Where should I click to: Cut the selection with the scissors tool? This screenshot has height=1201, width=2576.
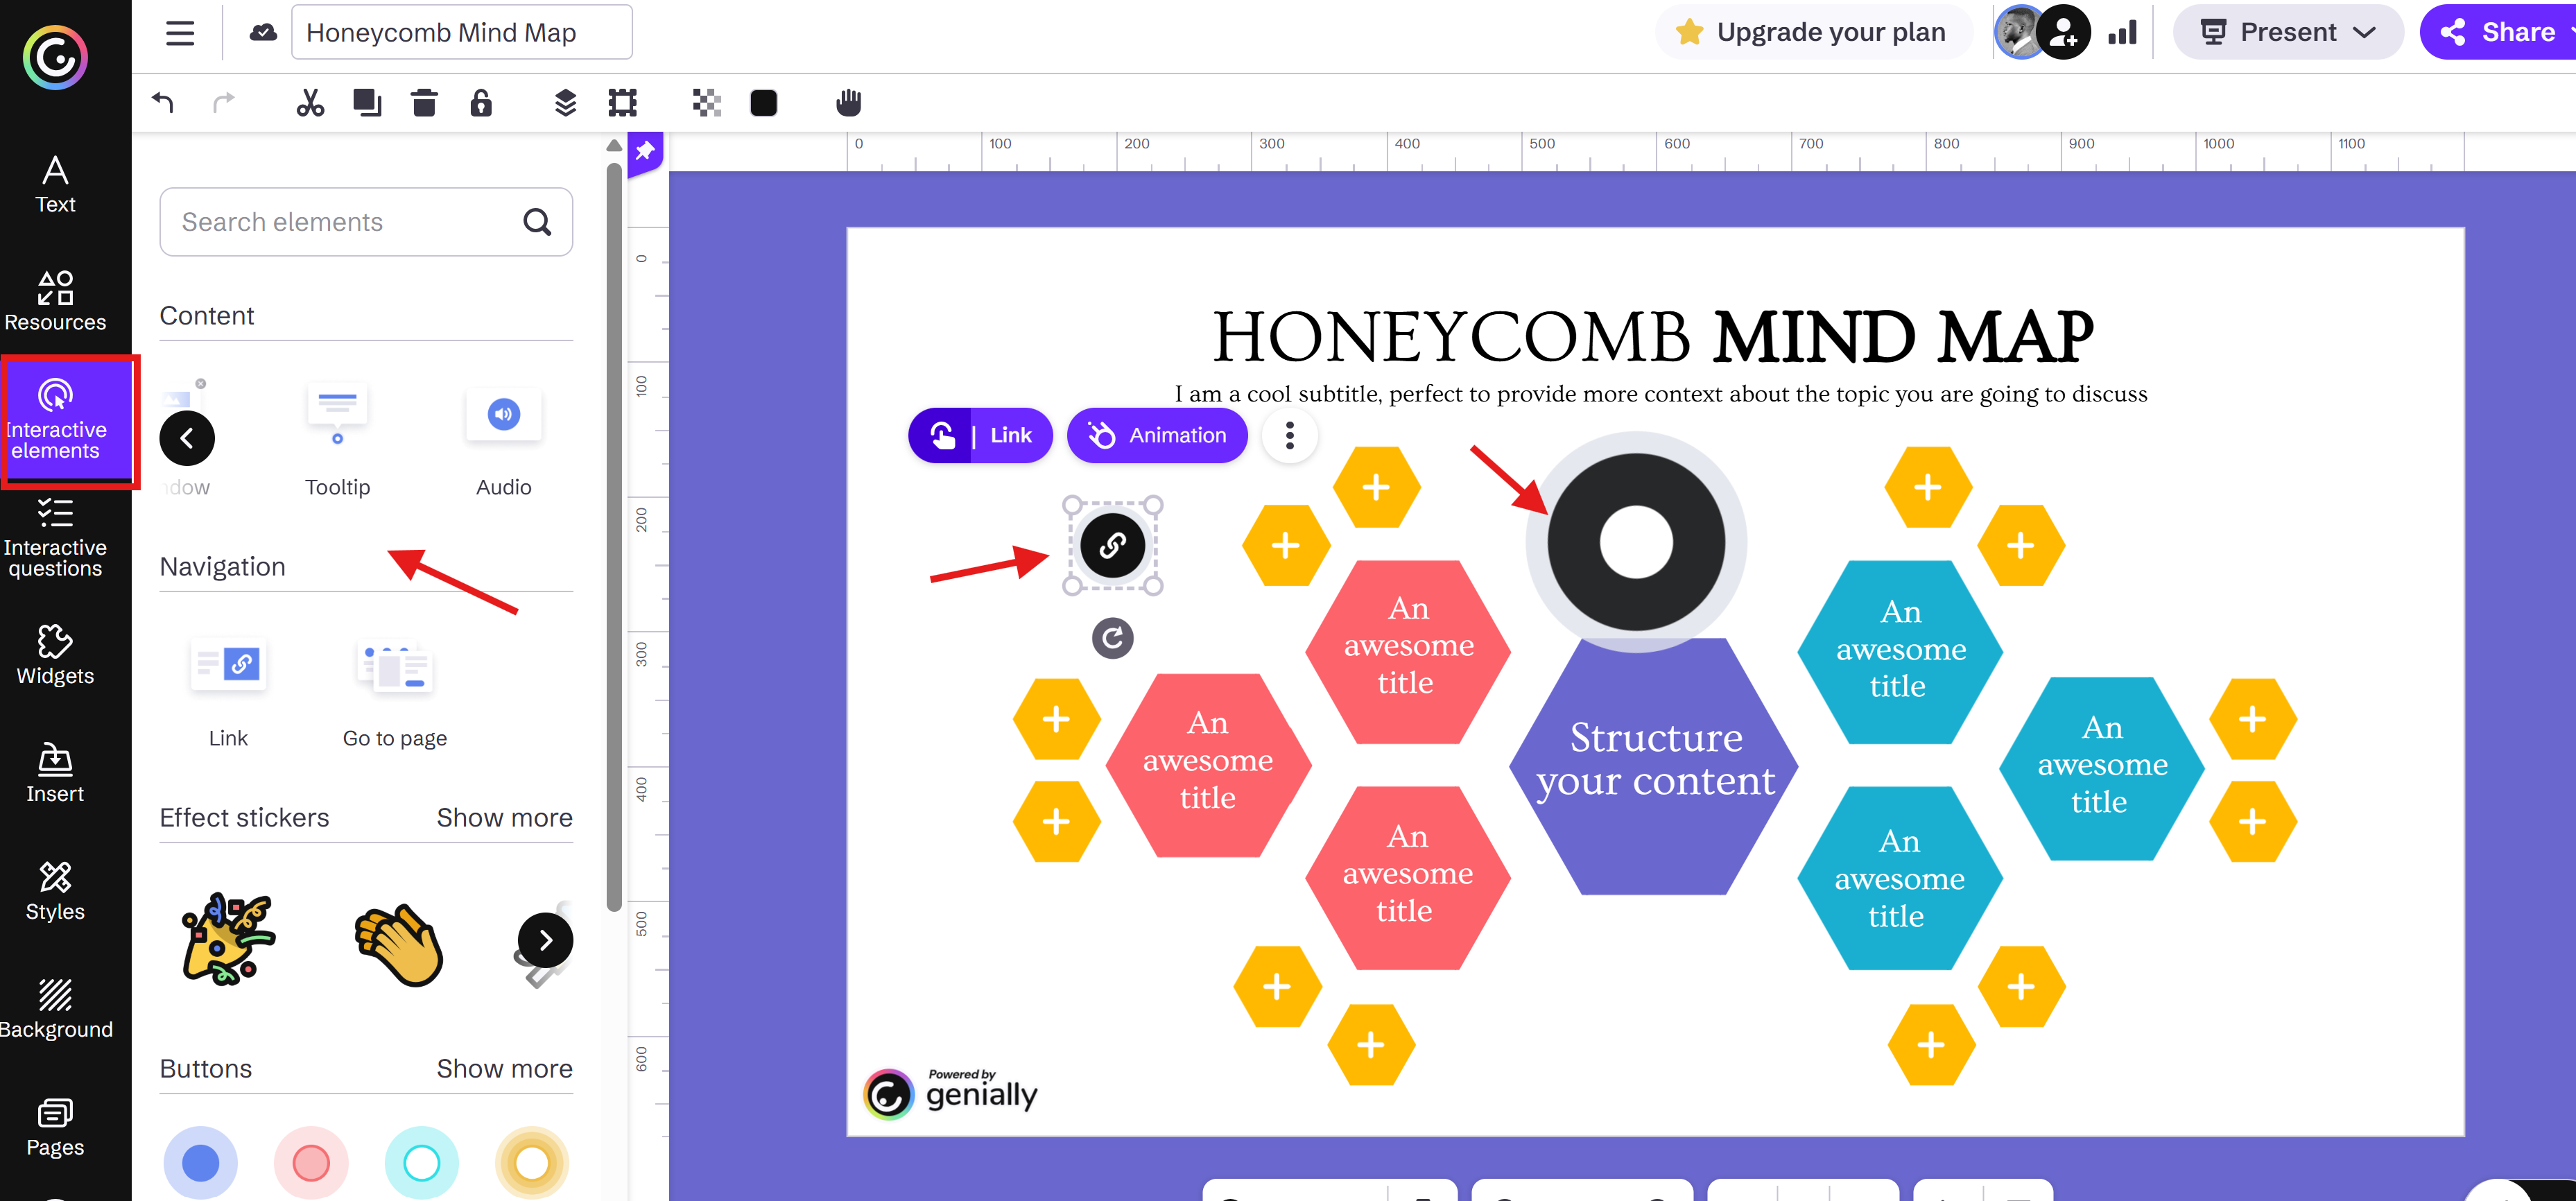click(x=309, y=102)
